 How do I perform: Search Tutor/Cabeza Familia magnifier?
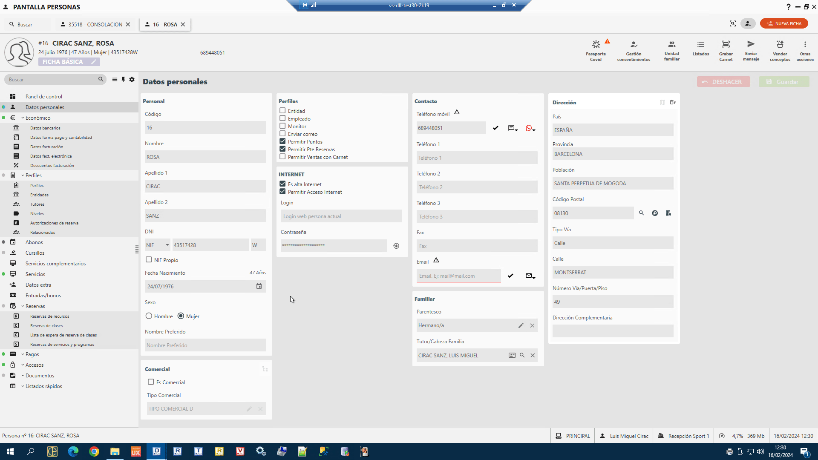tap(522, 355)
